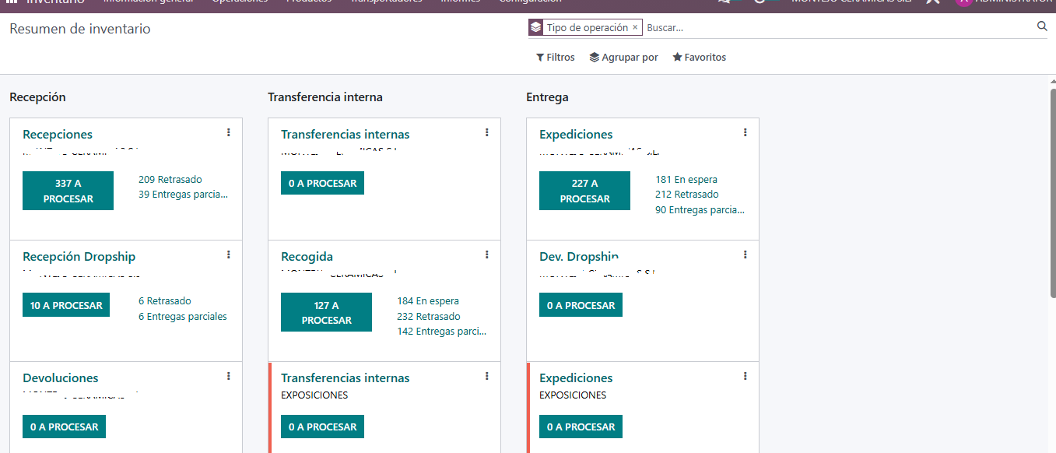Open options menu for Dev. Dropship card
Viewport: 1056px width, 453px height.
tap(745, 255)
